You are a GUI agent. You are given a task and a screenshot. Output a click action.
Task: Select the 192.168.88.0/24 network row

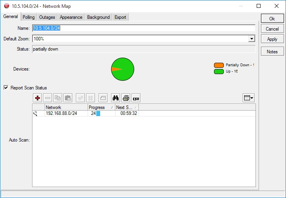[144, 113]
